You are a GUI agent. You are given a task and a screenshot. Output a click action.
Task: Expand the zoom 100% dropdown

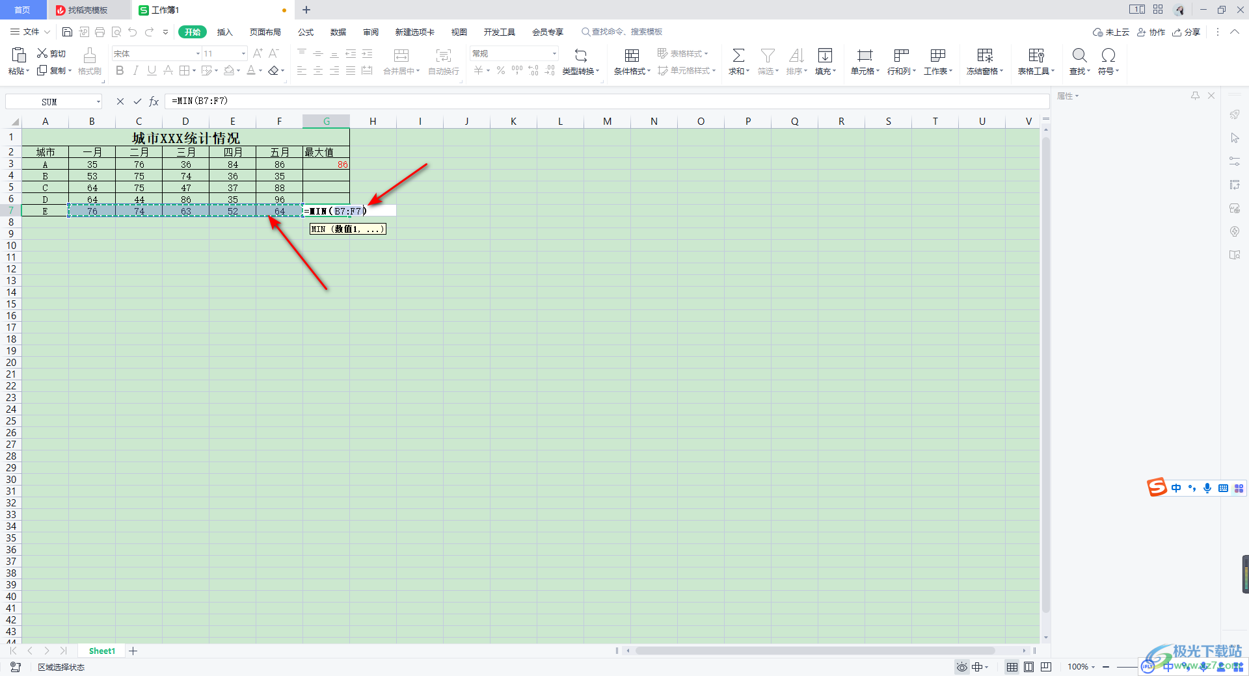pos(1093,667)
